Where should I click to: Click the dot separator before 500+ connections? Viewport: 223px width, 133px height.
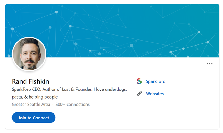53,105
